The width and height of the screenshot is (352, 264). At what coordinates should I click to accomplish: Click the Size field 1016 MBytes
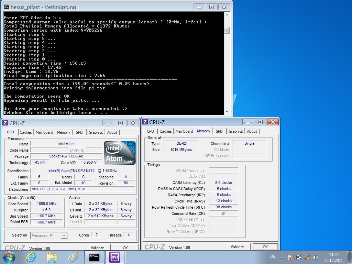pos(181,150)
